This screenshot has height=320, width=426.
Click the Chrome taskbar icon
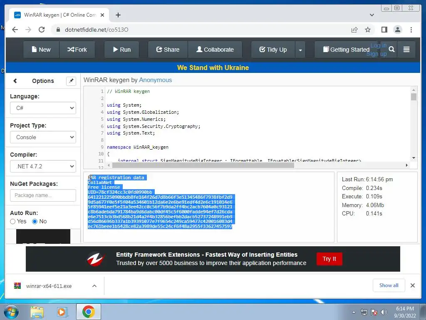pos(89,312)
